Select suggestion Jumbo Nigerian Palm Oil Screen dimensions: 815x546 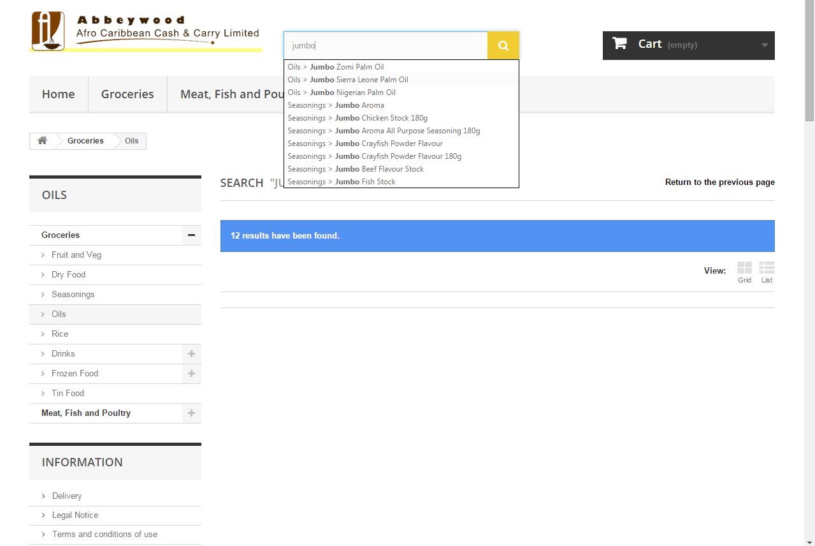[x=401, y=92]
